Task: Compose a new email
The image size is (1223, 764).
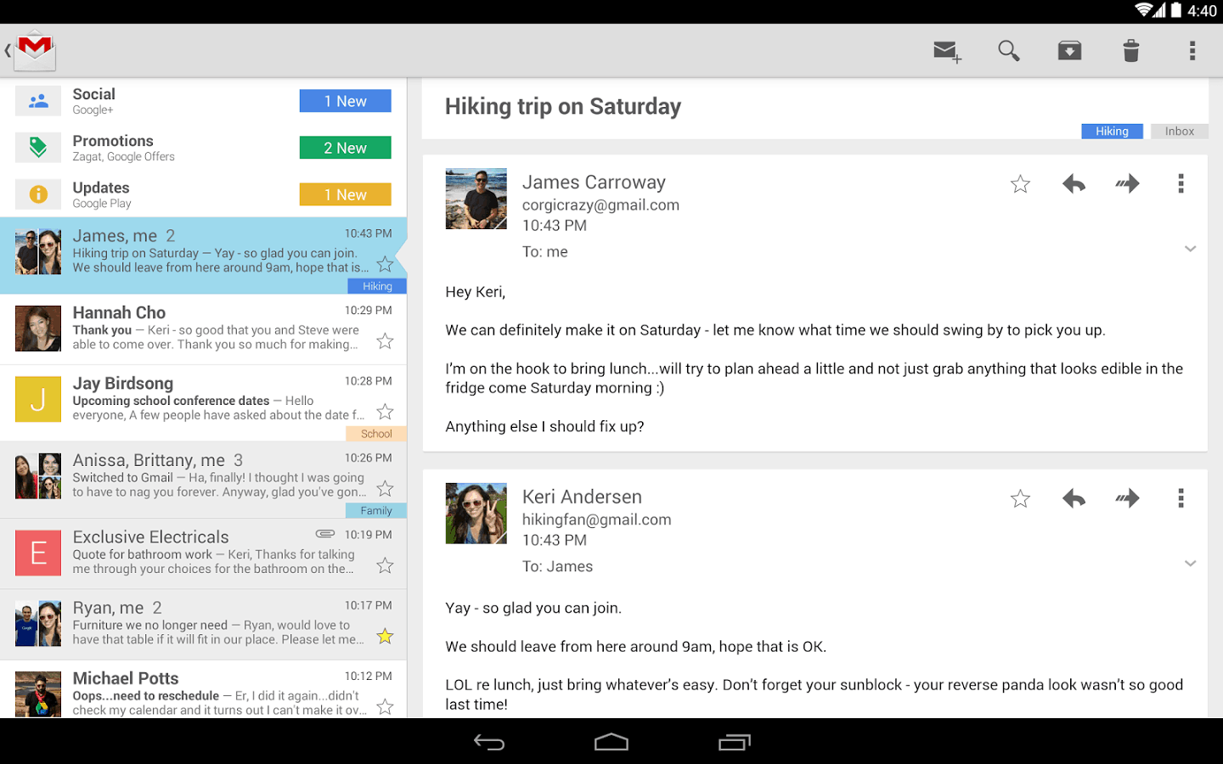Action: (x=947, y=52)
